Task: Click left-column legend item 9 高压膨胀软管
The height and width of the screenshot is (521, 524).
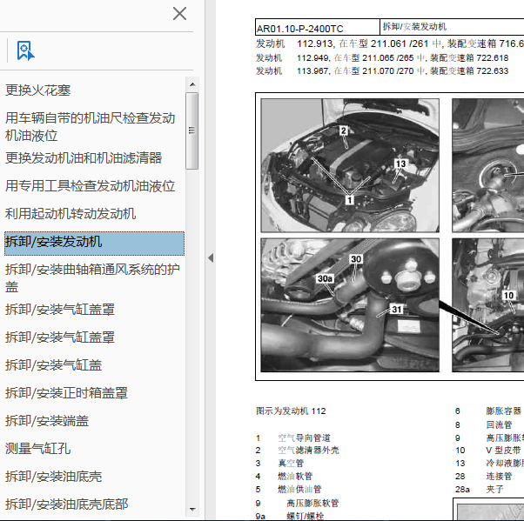Action: click(x=298, y=503)
